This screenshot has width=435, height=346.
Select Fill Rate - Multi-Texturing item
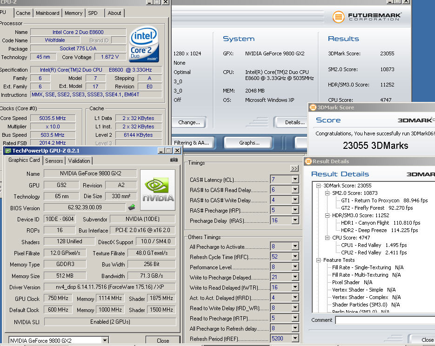click(x=366, y=275)
